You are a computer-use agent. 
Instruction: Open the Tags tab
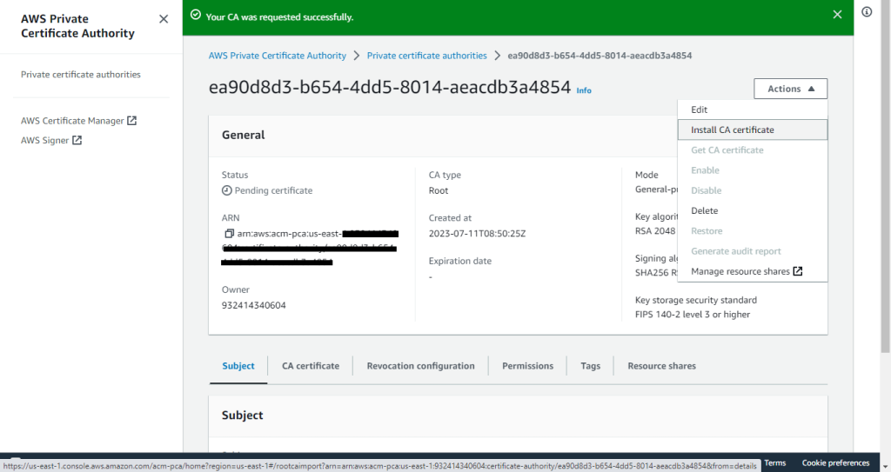[x=591, y=366]
